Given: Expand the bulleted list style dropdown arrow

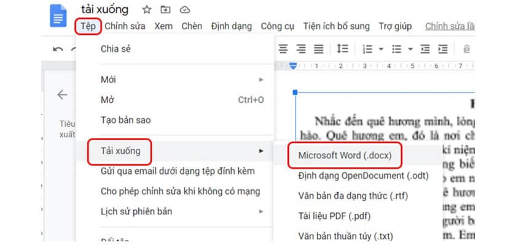Looking at the screenshot, I should [410, 49].
